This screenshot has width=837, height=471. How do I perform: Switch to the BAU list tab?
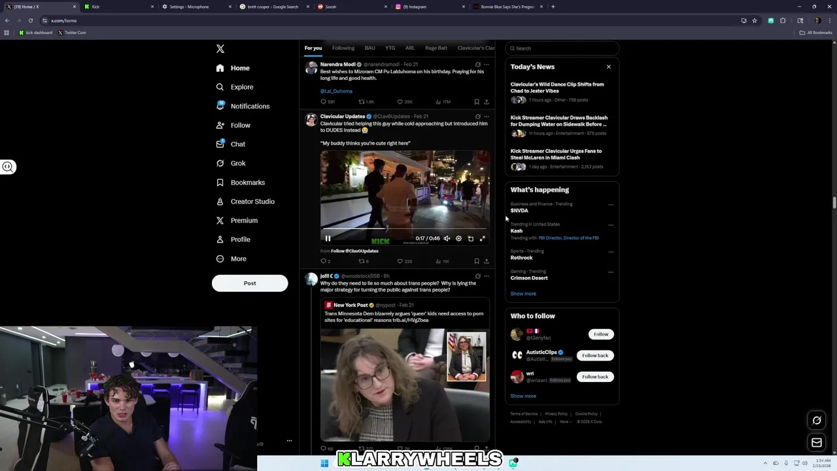(x=370, y=48)
